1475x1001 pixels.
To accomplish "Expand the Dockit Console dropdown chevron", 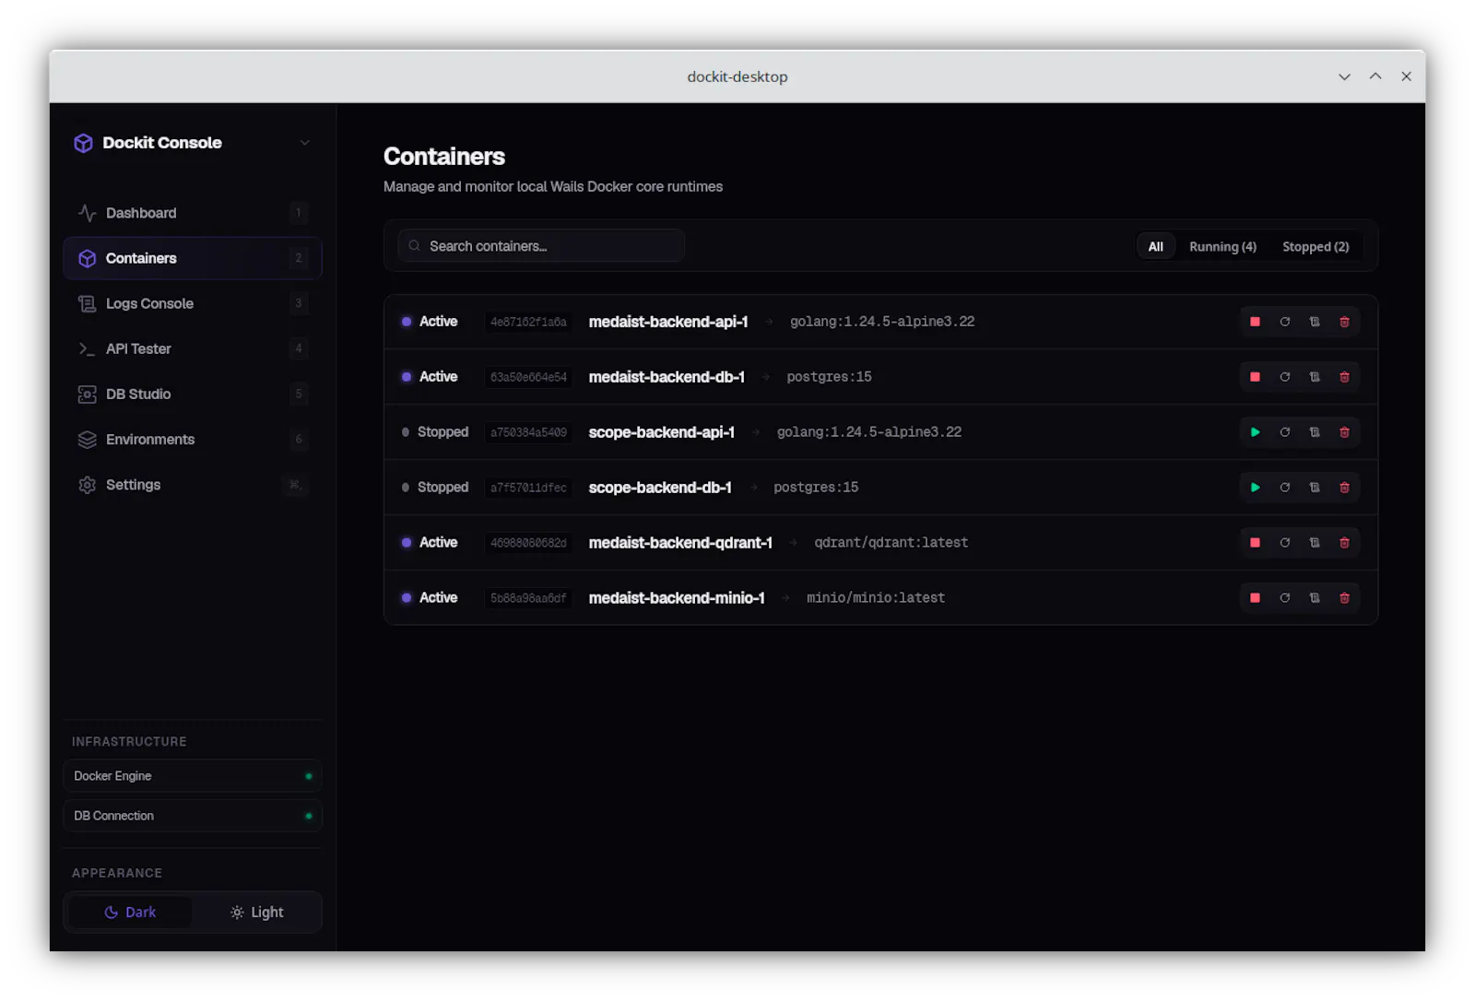I will coord(305,143).
